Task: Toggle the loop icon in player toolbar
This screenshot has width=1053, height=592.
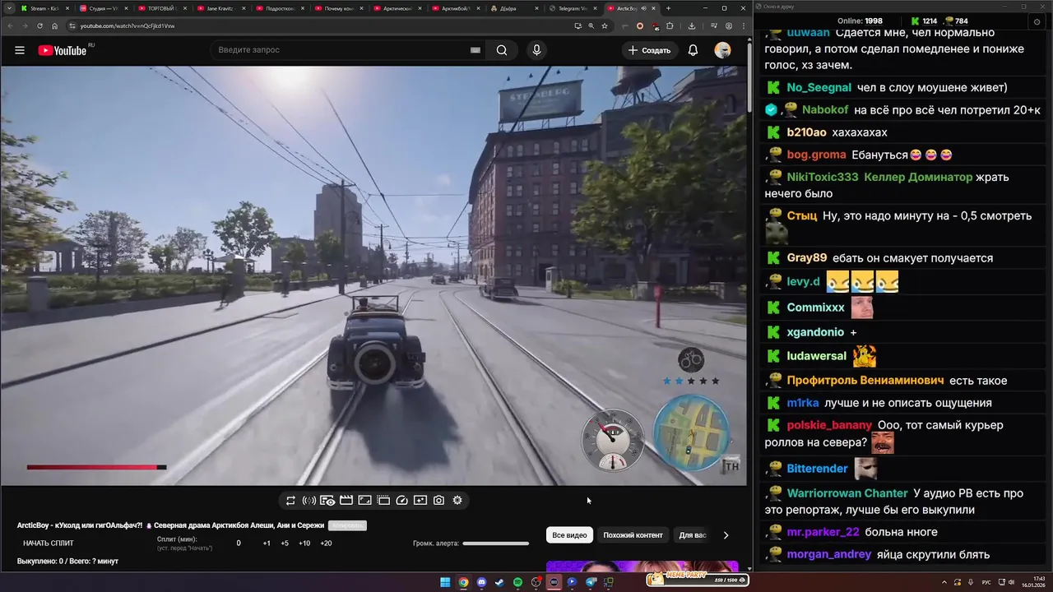Action: [x=290, y=500]
